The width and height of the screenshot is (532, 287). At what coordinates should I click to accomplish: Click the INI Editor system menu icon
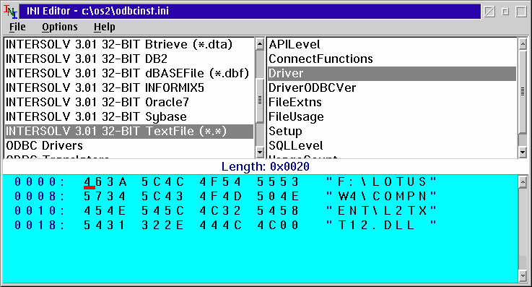point(11,12)
